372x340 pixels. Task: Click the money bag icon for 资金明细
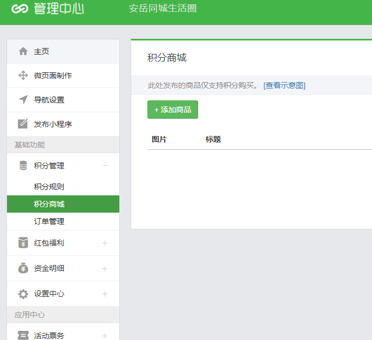23,268
